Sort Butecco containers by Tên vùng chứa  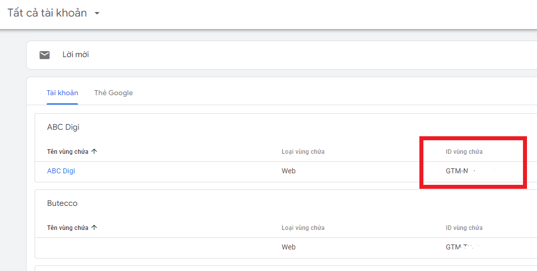point(68,227)
